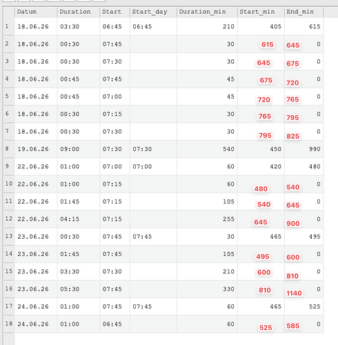
Task: Click Duration_min cell showing 540
Action: [207, 149]
